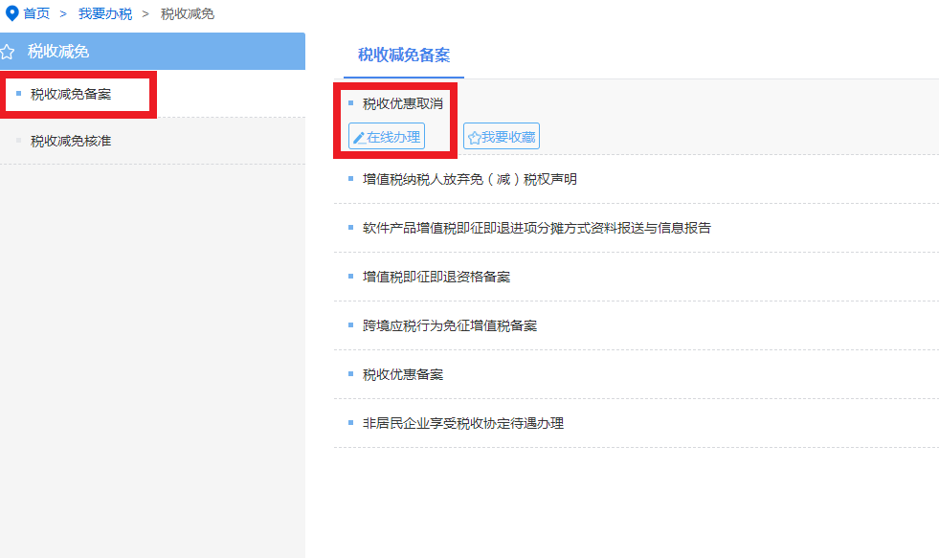The height and width of the screenshot is (558, 939).
Task: Click the star icon beside 税收减免 header
Action: (7, 52)
